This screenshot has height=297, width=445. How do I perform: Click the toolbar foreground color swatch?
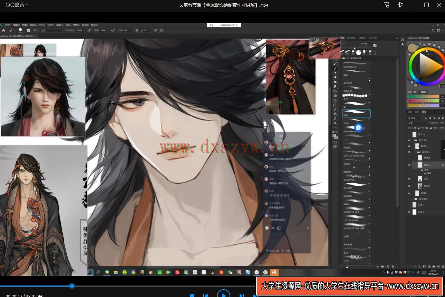[335, 136]
